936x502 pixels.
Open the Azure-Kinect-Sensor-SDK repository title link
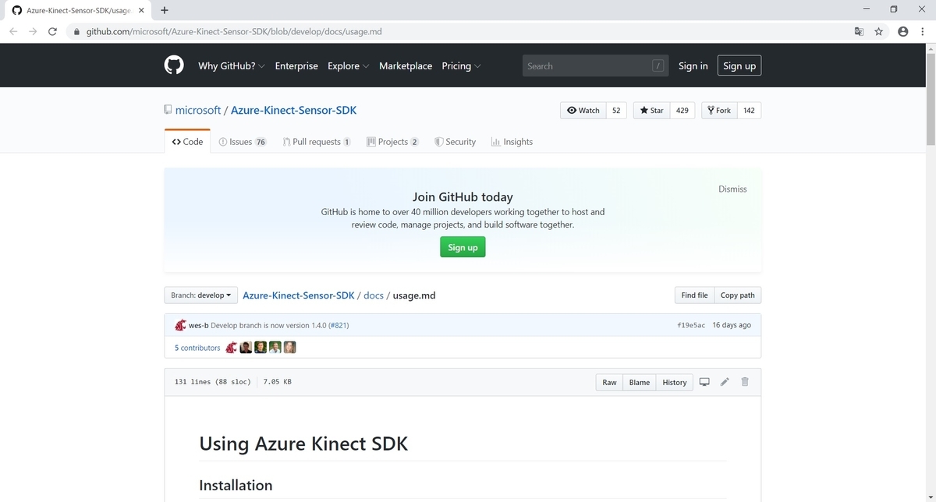point(293,110)
